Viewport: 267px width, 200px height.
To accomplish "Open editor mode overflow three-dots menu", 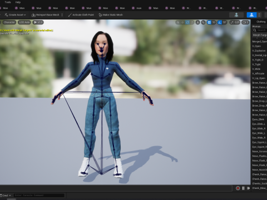I will click(259, 15).
